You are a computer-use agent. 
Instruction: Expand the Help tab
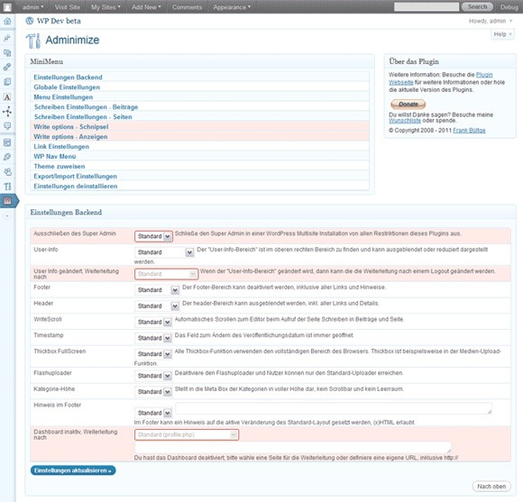click(x=502, y=34)
